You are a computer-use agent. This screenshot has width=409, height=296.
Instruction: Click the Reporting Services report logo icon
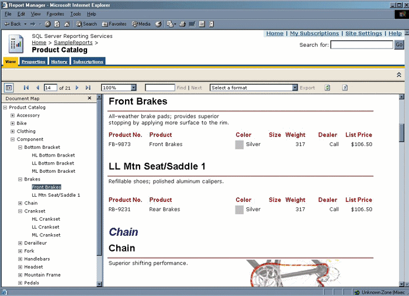(x=16, y=44)
